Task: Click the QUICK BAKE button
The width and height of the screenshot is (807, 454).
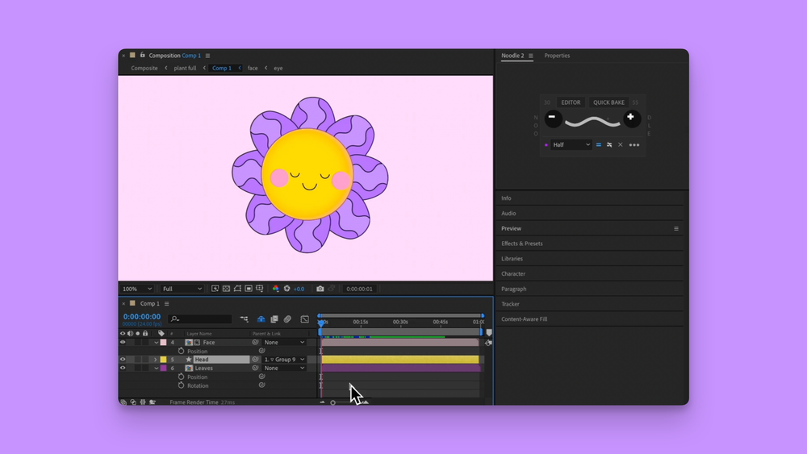Action: (x=608, y=102)
